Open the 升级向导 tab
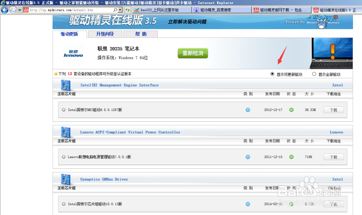 tap(105, 34)
